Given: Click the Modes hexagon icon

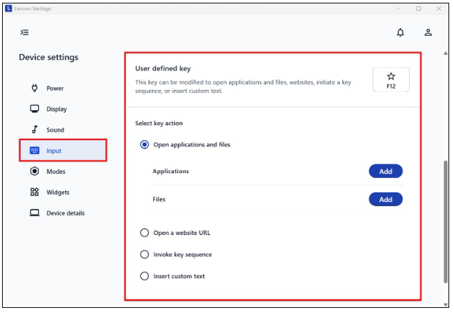Looking at the screenshot, I should (x=34, y=171).
